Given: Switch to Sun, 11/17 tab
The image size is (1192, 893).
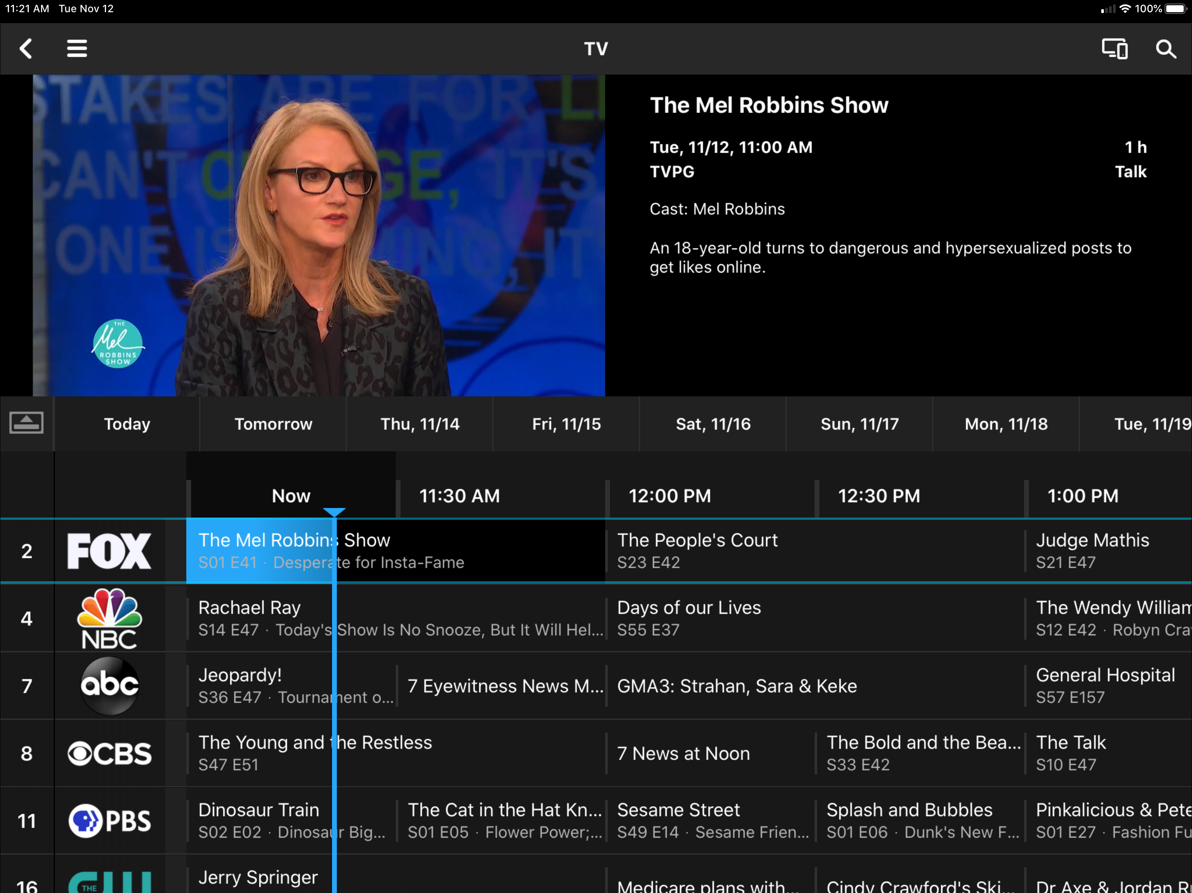Looking at the screenshot, I should 860,424.
